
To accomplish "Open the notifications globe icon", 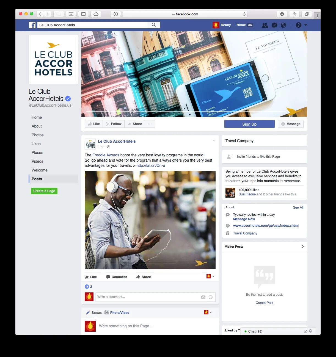I will 283,25.
